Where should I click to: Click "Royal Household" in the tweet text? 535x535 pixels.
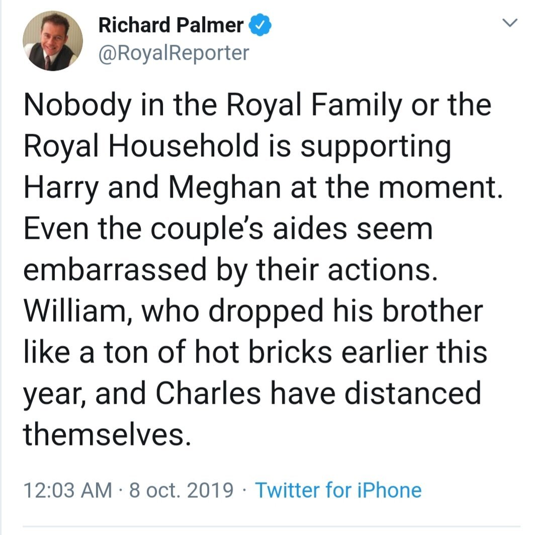(138, 148)
